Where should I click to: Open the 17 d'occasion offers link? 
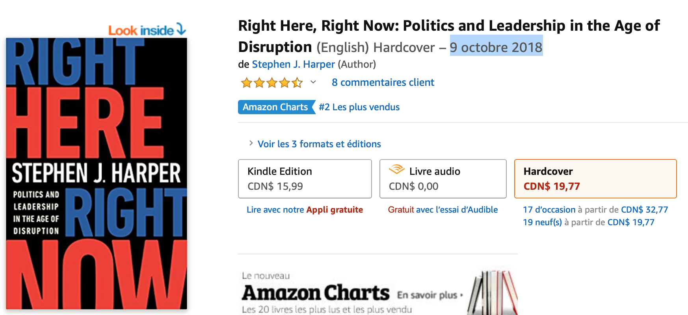(549, 210)
